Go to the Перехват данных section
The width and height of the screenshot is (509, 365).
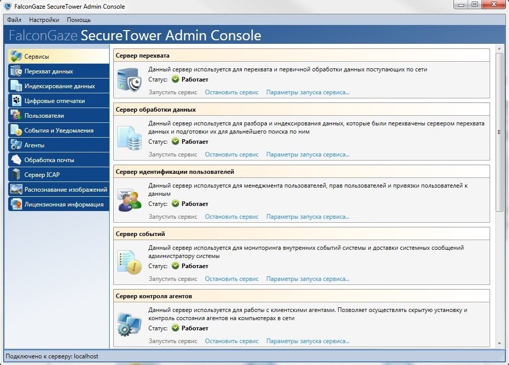pyautogui.click(x=59, y=71)
